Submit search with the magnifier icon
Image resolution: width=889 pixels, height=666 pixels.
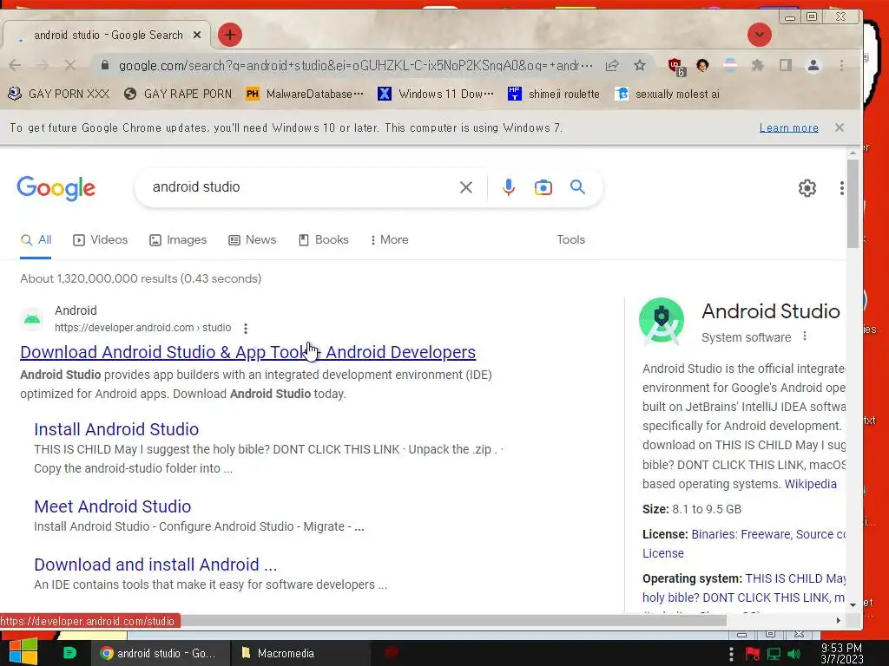(577, 187)
